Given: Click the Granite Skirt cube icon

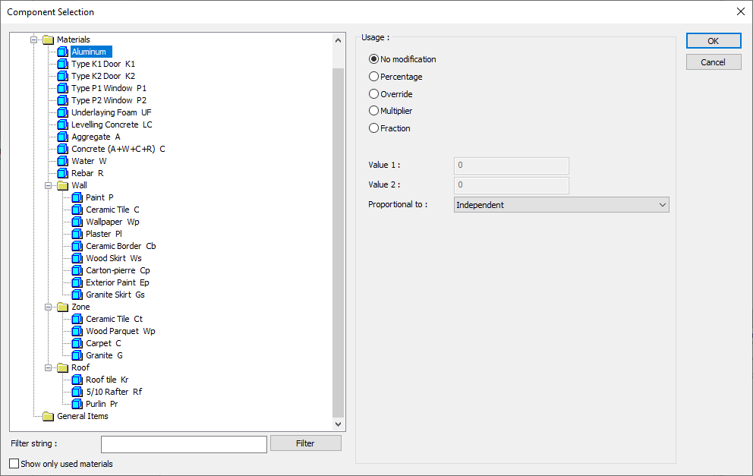Looking at the screenshot, I should click(77, 295).
